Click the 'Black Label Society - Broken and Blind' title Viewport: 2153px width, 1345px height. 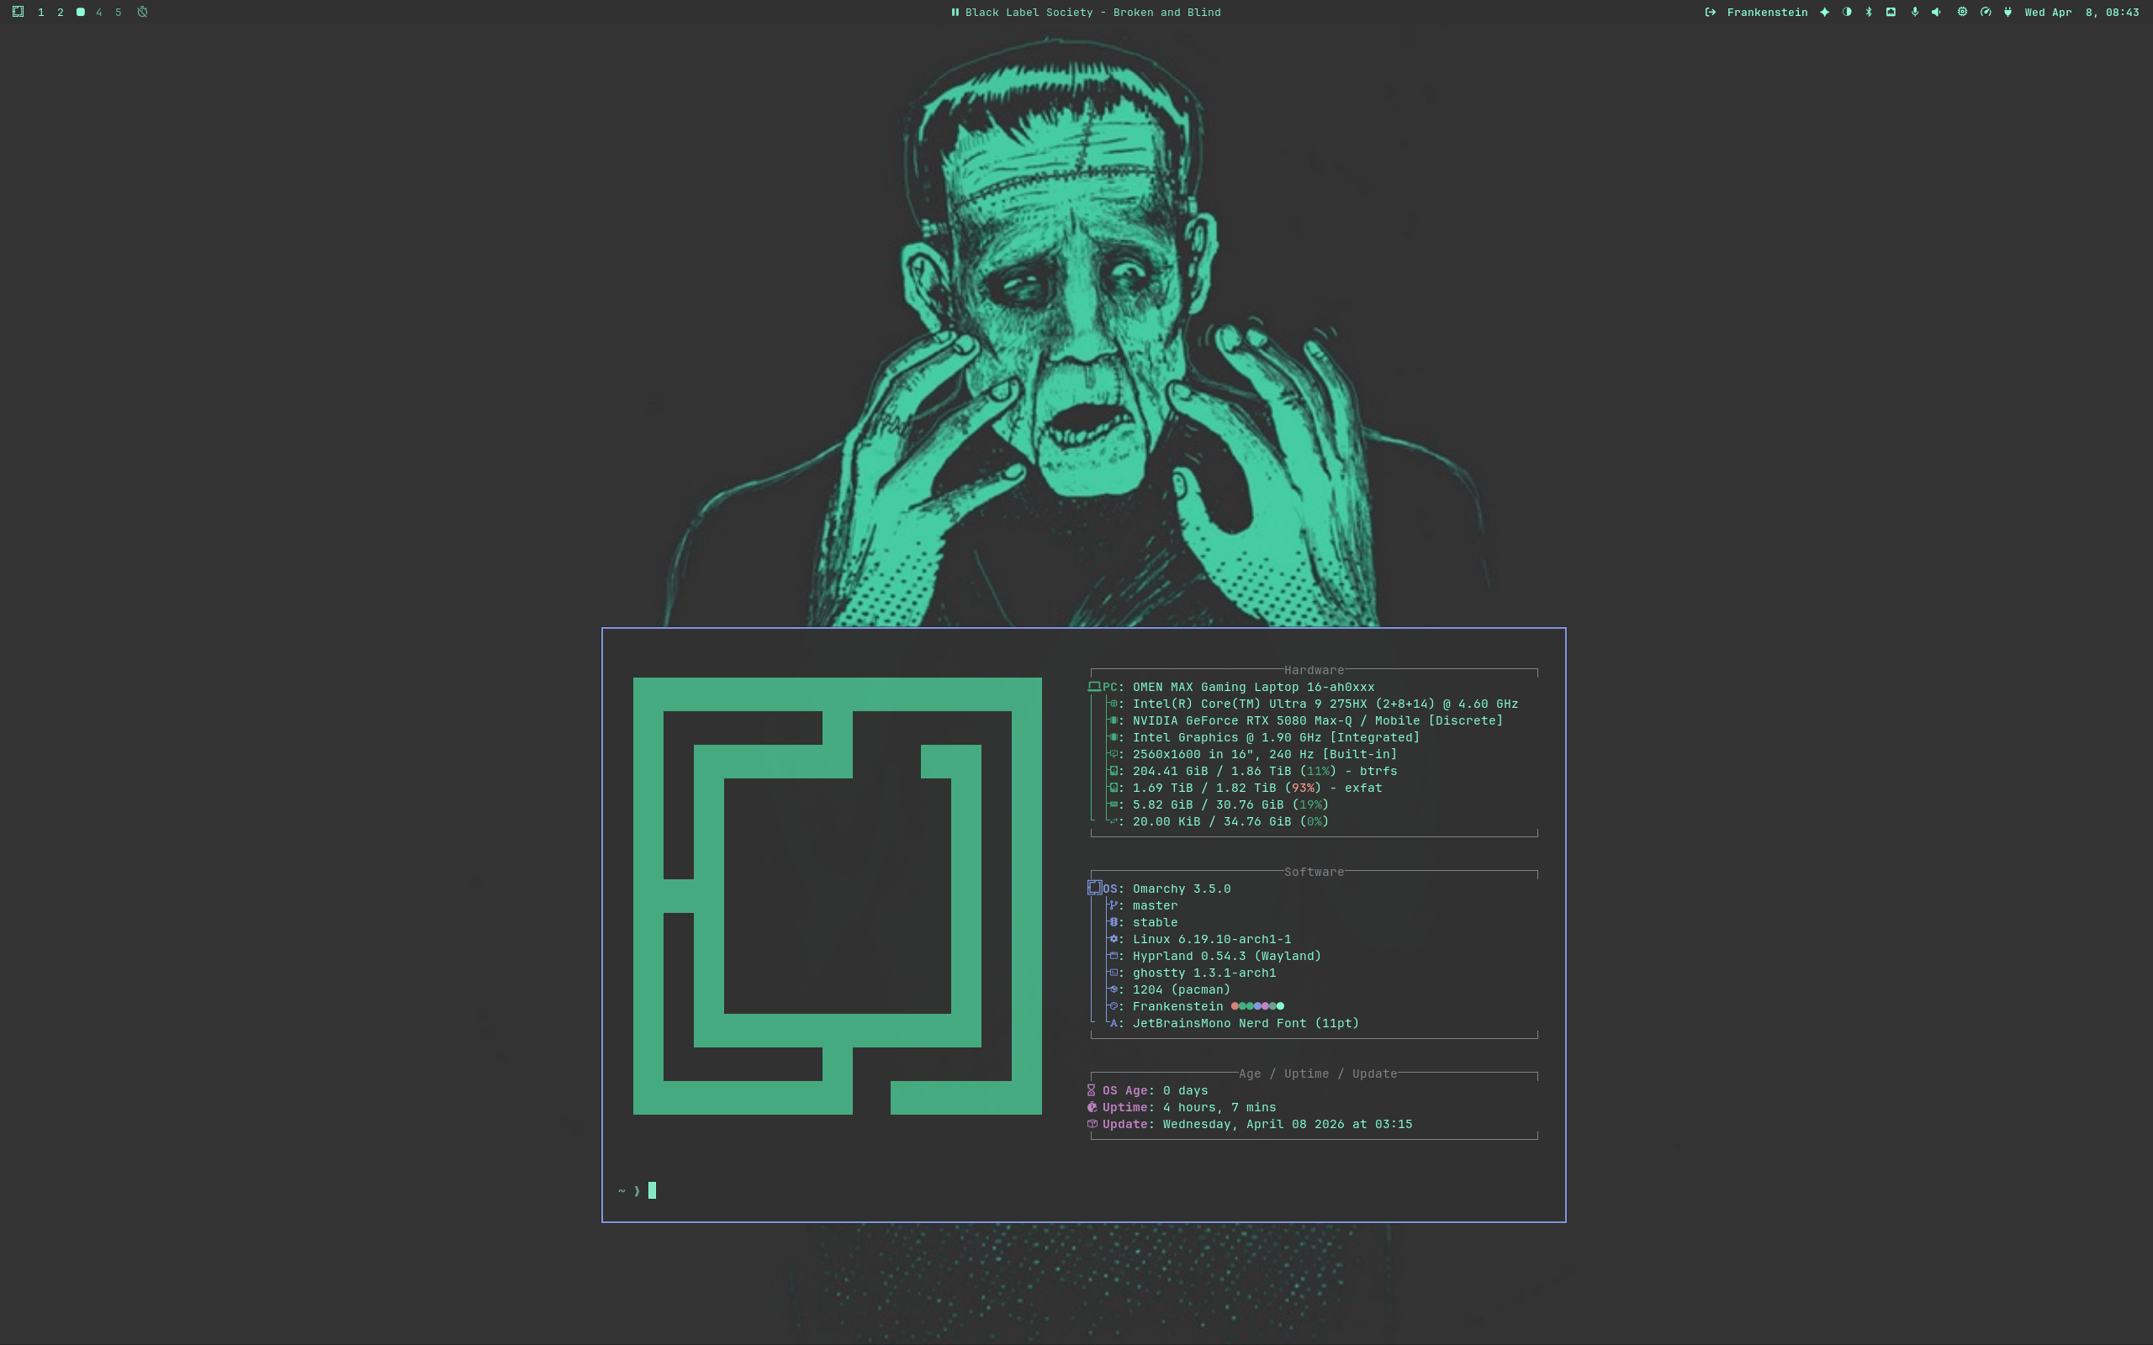pyautogui.click(x=1092, y=13)
